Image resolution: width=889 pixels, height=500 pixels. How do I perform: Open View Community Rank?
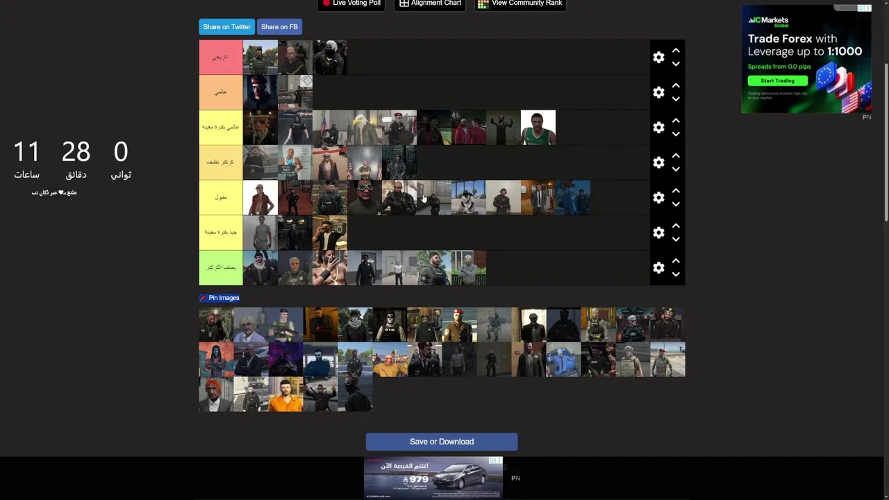520,3
